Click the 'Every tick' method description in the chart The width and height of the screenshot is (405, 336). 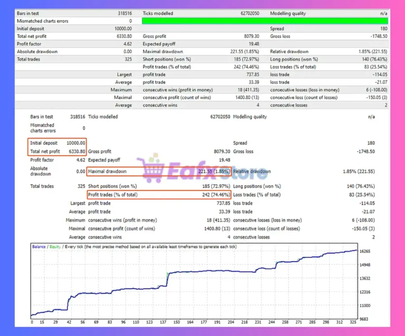(x=151, y=247)
